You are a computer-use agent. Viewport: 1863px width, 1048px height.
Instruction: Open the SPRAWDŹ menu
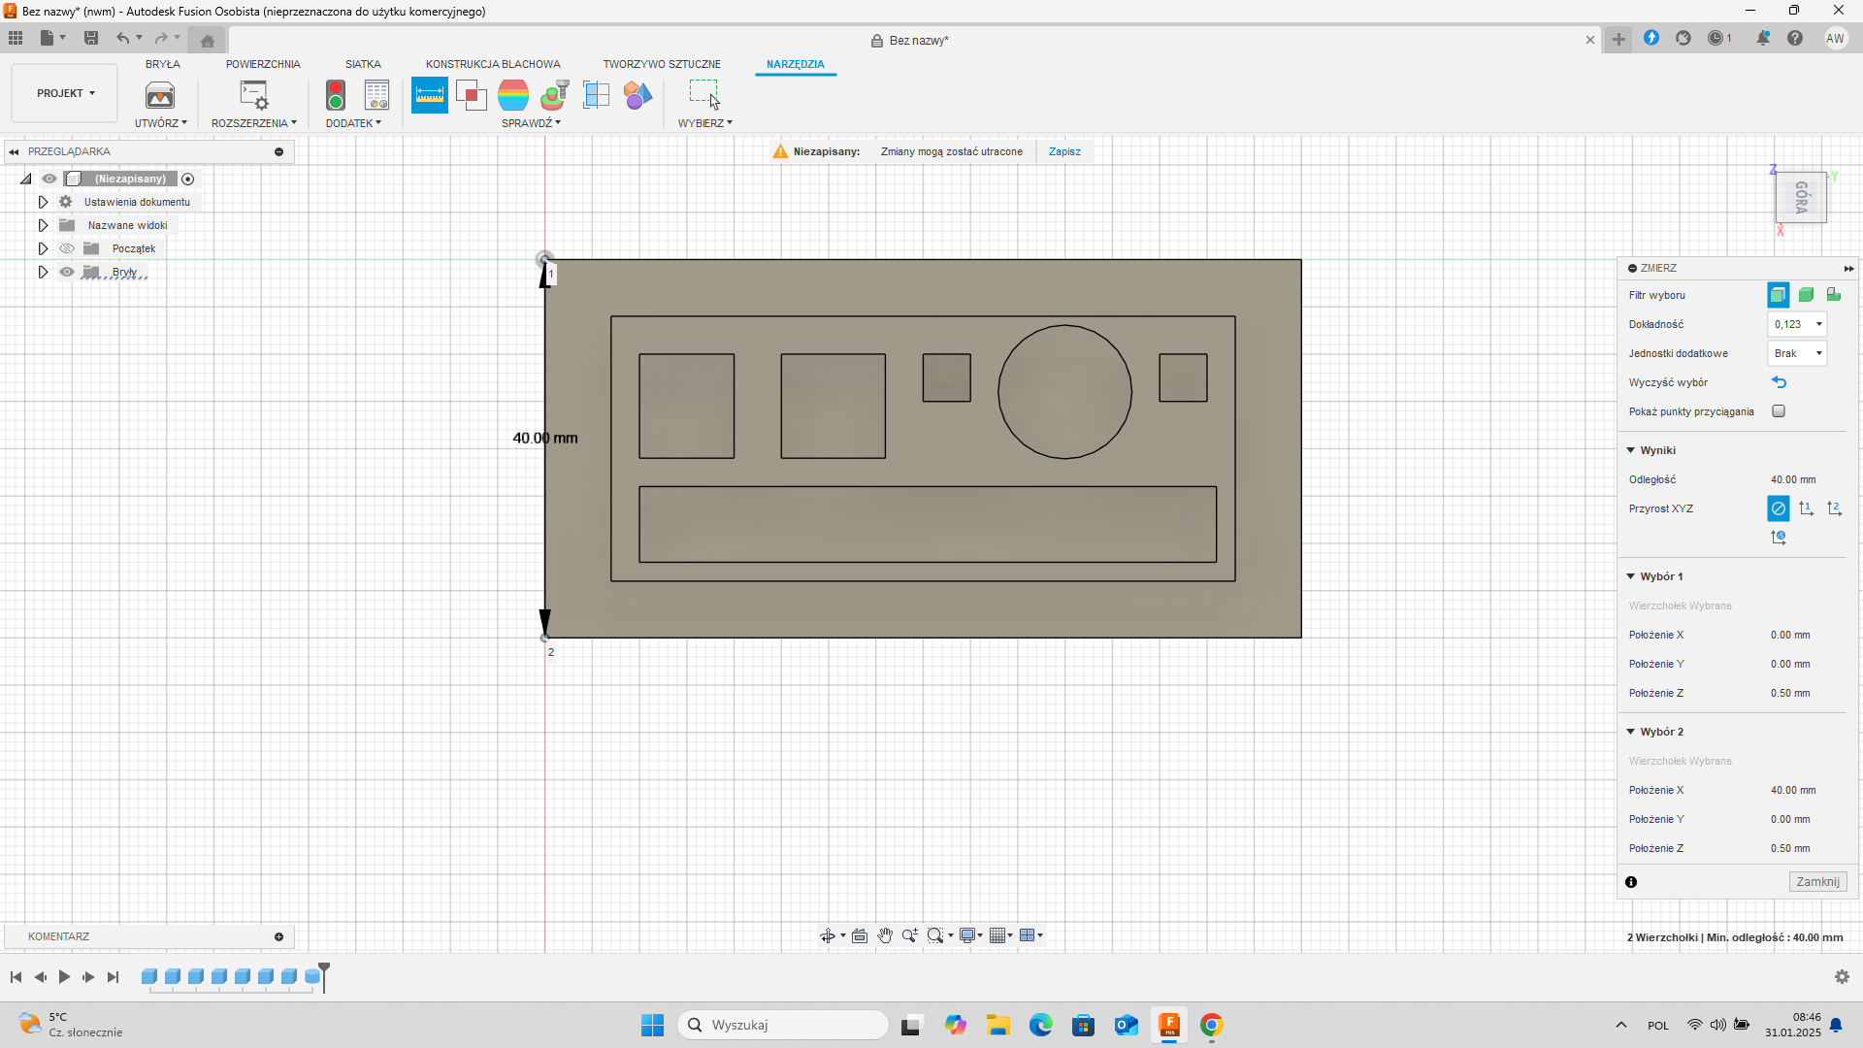click(x=531, y=123)
